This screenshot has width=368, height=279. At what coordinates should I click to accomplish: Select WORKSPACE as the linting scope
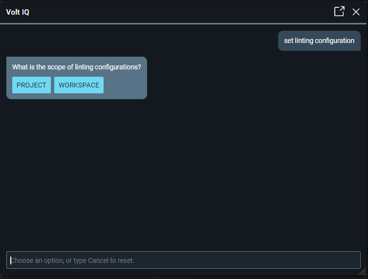[x=79, y=85]
